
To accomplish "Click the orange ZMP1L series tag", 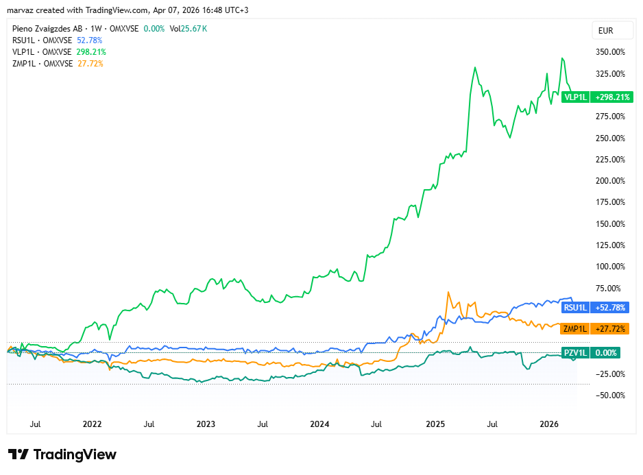I will pos(574,329).
